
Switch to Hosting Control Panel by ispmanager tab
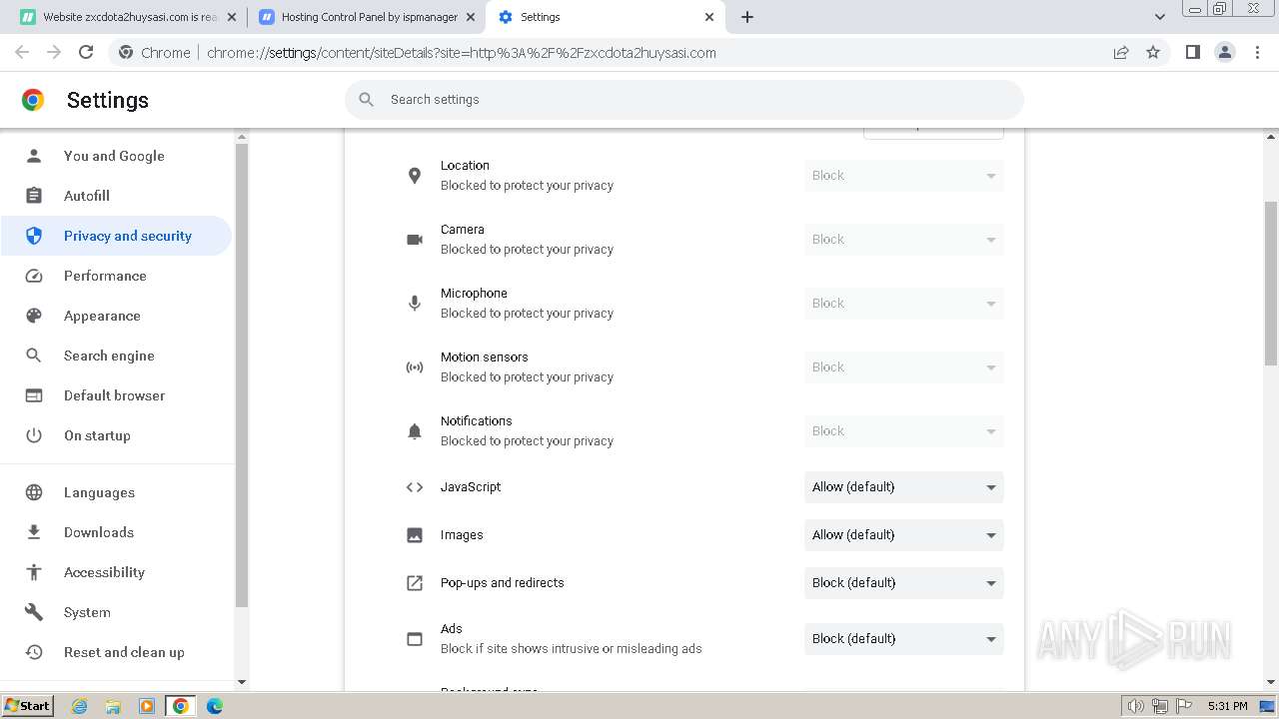[367, 17]
